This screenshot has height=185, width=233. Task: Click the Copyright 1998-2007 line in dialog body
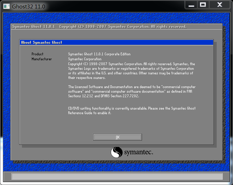(x=131, y=64)
